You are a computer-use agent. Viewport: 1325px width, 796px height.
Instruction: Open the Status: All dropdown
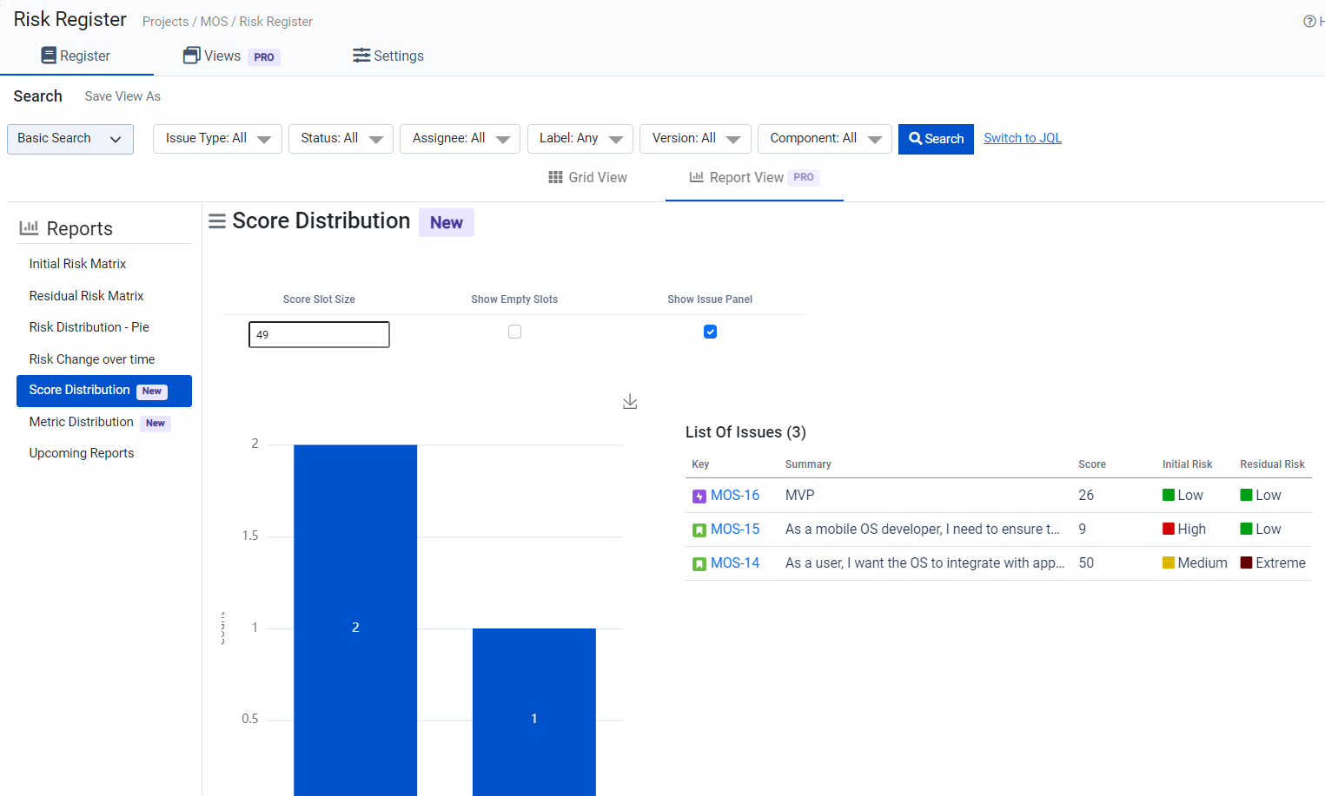point(341,139)
